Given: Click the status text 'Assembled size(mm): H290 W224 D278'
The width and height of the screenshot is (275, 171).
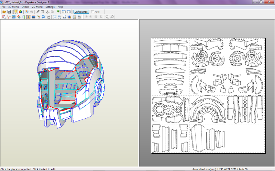Looking at the screenshot, I should (x=214, y=169).
